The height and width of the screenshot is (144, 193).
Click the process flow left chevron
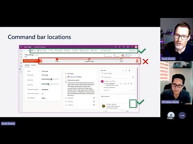pos(41,61)
